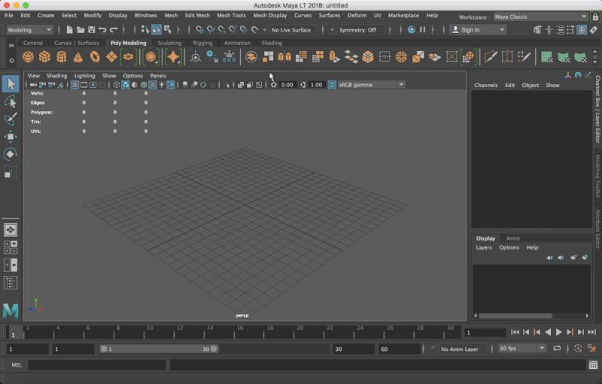602x384 pixels.
Task: Select the Lasso Select tool
Action: click(11, 101)
